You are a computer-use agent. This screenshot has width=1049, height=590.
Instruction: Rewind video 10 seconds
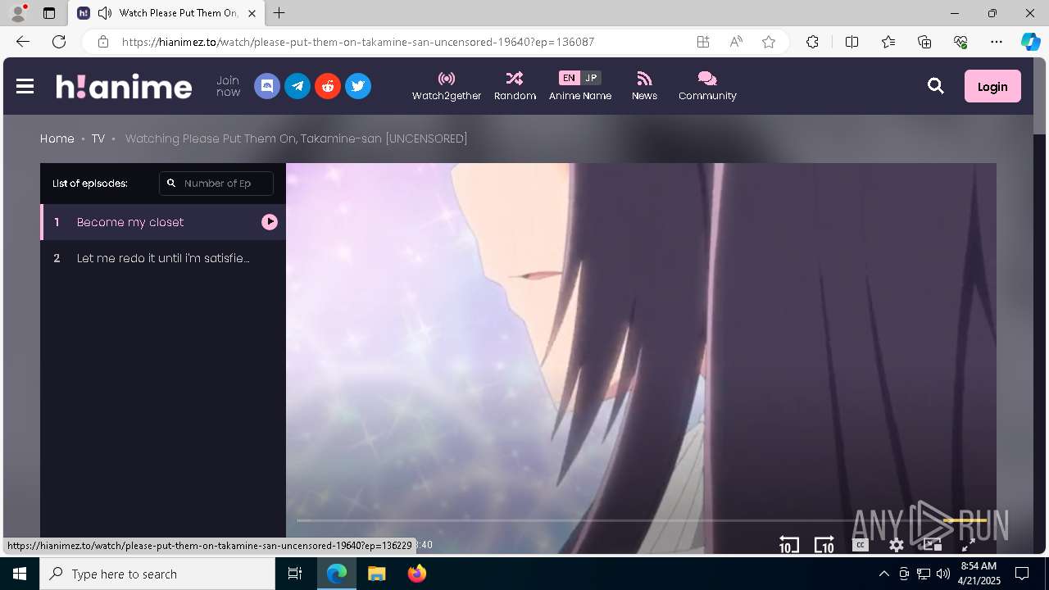pyautogui.click(x=788, y=545)
